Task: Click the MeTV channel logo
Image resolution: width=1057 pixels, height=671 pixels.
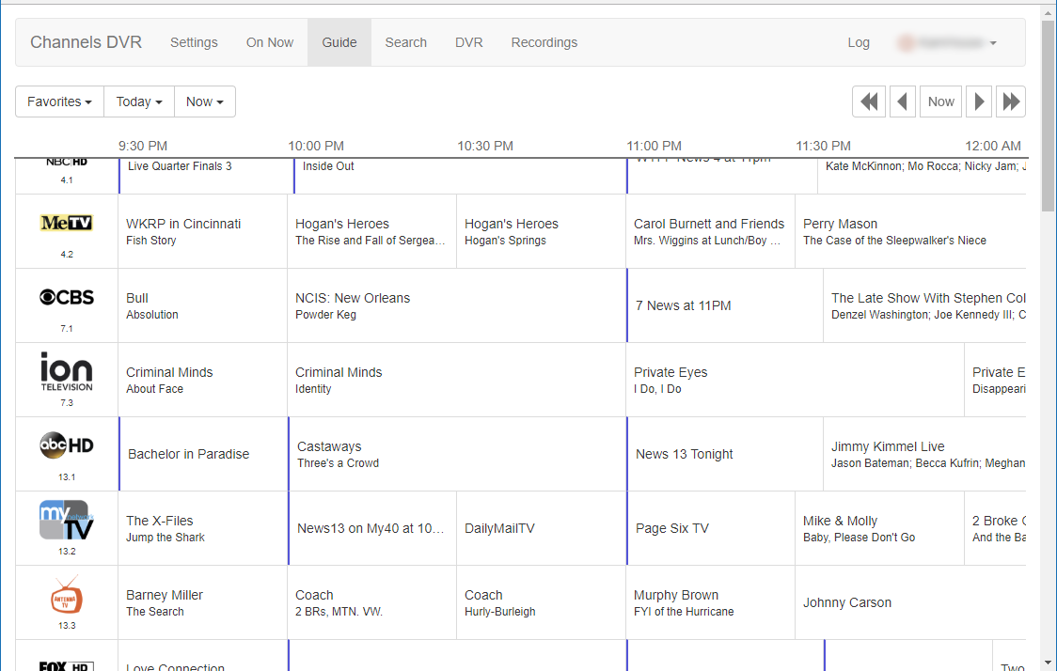Action: [x=67, y=224]
